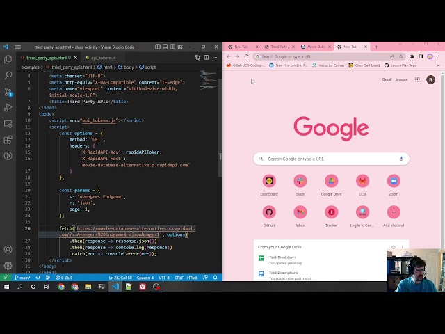Open Chrome Extensions puzzle icon

coord(412,56)
